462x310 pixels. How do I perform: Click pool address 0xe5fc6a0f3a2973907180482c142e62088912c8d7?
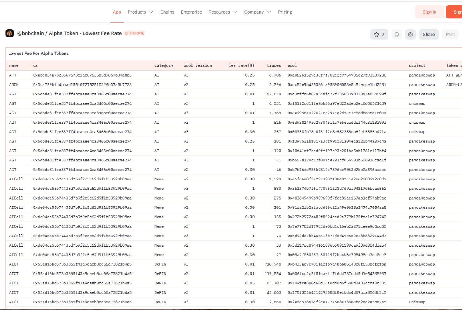click(337, 179)
